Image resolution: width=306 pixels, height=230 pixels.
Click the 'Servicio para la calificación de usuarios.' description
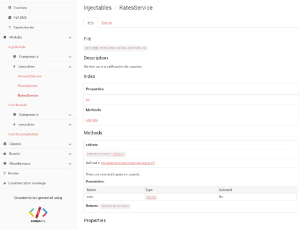point(113,66)
